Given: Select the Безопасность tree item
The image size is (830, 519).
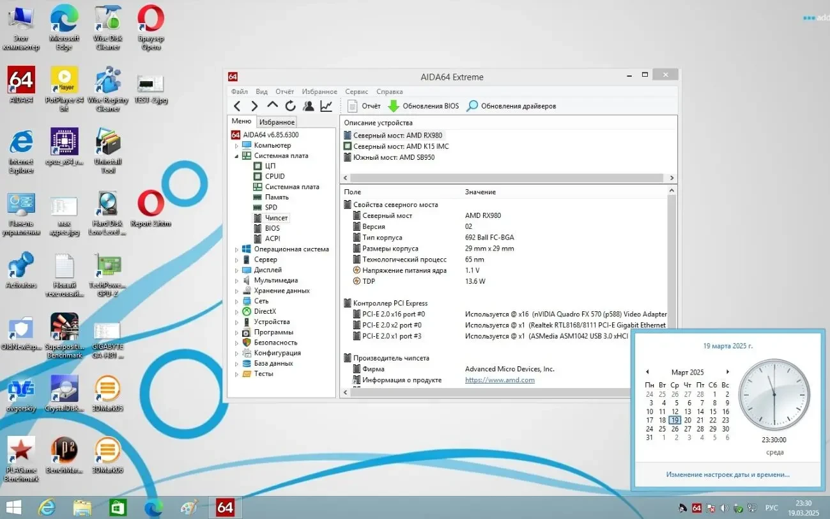Looking at the screenshot, I should point(270,343).
